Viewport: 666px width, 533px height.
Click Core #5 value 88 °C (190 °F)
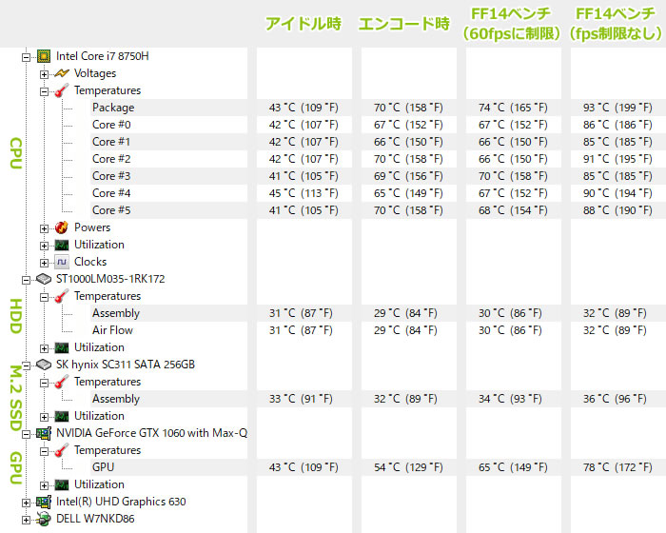tap(617, 210)
